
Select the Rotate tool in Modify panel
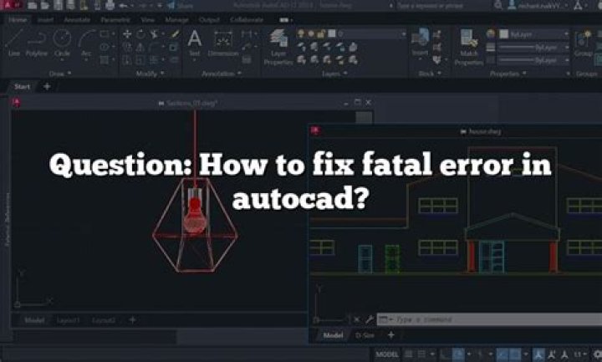[x=140, y=34]
